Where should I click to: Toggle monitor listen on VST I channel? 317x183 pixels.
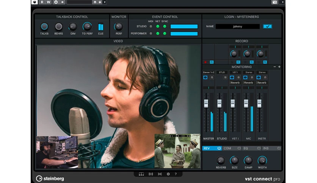point(232,78)
